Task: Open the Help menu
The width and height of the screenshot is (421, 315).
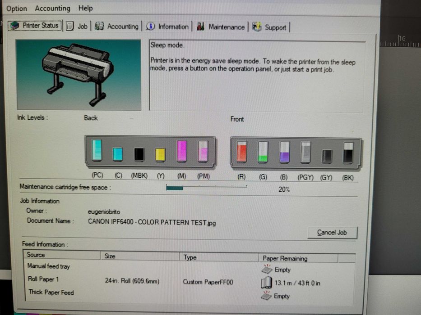Action: coord(86,8)
